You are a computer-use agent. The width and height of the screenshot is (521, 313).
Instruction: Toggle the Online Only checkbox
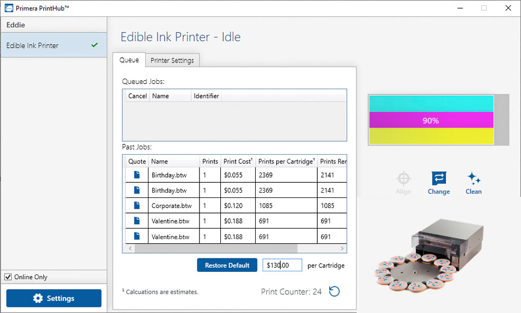pos(8,277)
